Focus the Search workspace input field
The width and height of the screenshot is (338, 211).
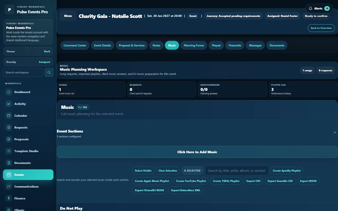tap(23, 72)
